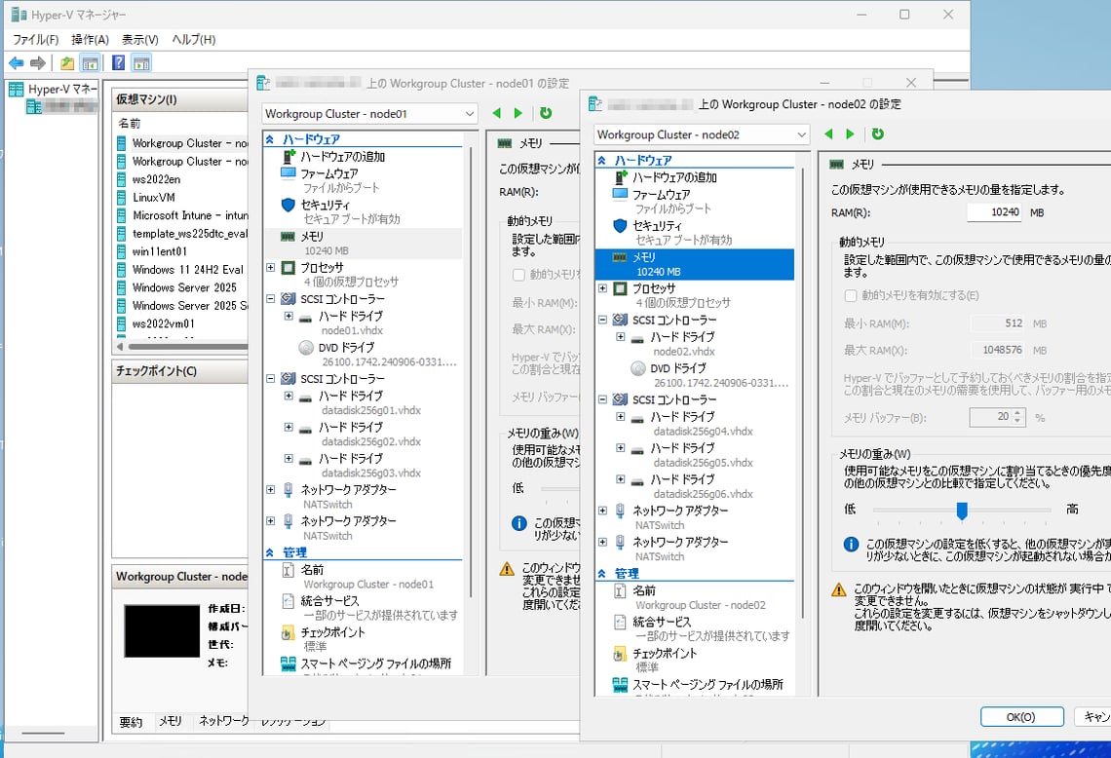Click previous VM green arrow in node01 window

tap(497, 113)
